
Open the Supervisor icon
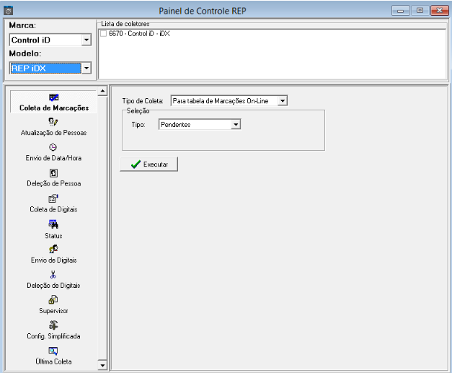pyautogui.click(x=53, y=299)
